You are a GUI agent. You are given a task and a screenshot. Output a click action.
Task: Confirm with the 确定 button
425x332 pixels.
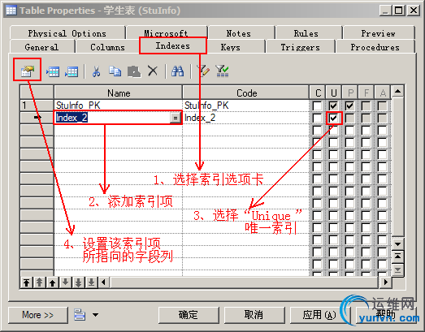189,315
